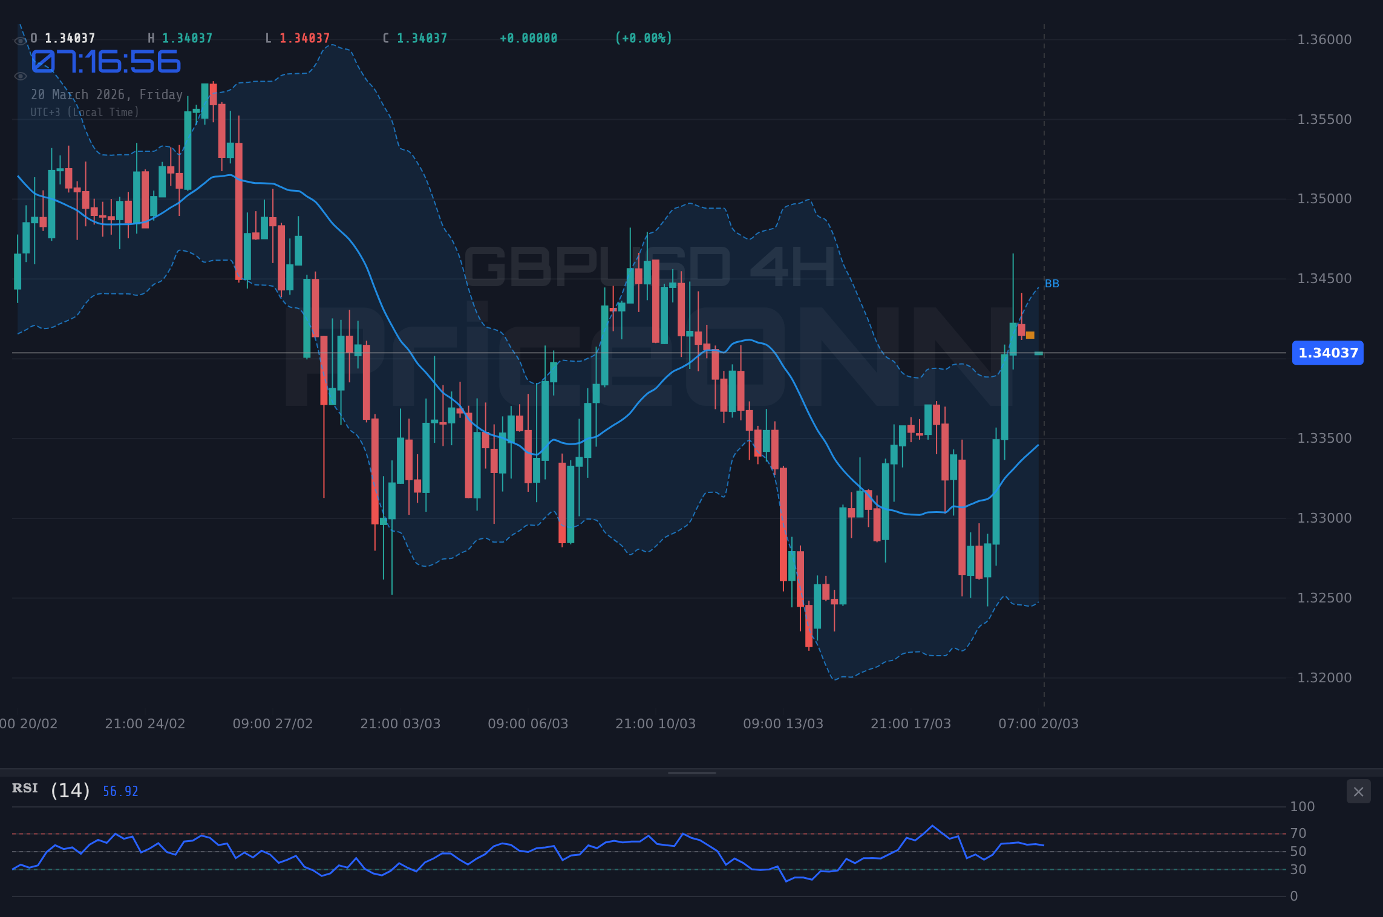The height and width of the screenshot is (917, 1383).
Task: Click the blue price tag 1.34037
Action: pyautogui.click(x=1327, y=353)
